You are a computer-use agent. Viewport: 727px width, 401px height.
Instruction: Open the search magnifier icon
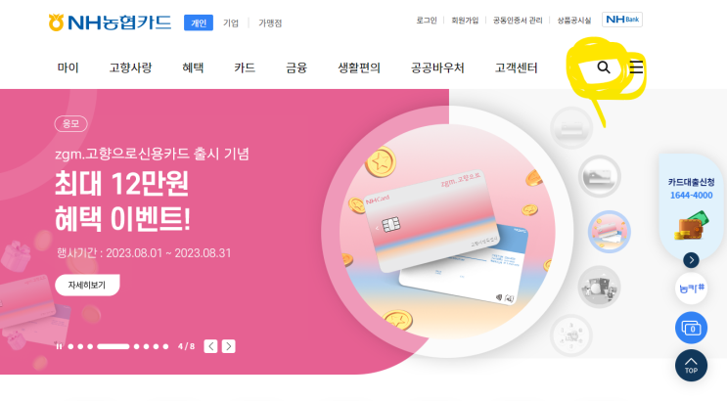click(603, 67)
